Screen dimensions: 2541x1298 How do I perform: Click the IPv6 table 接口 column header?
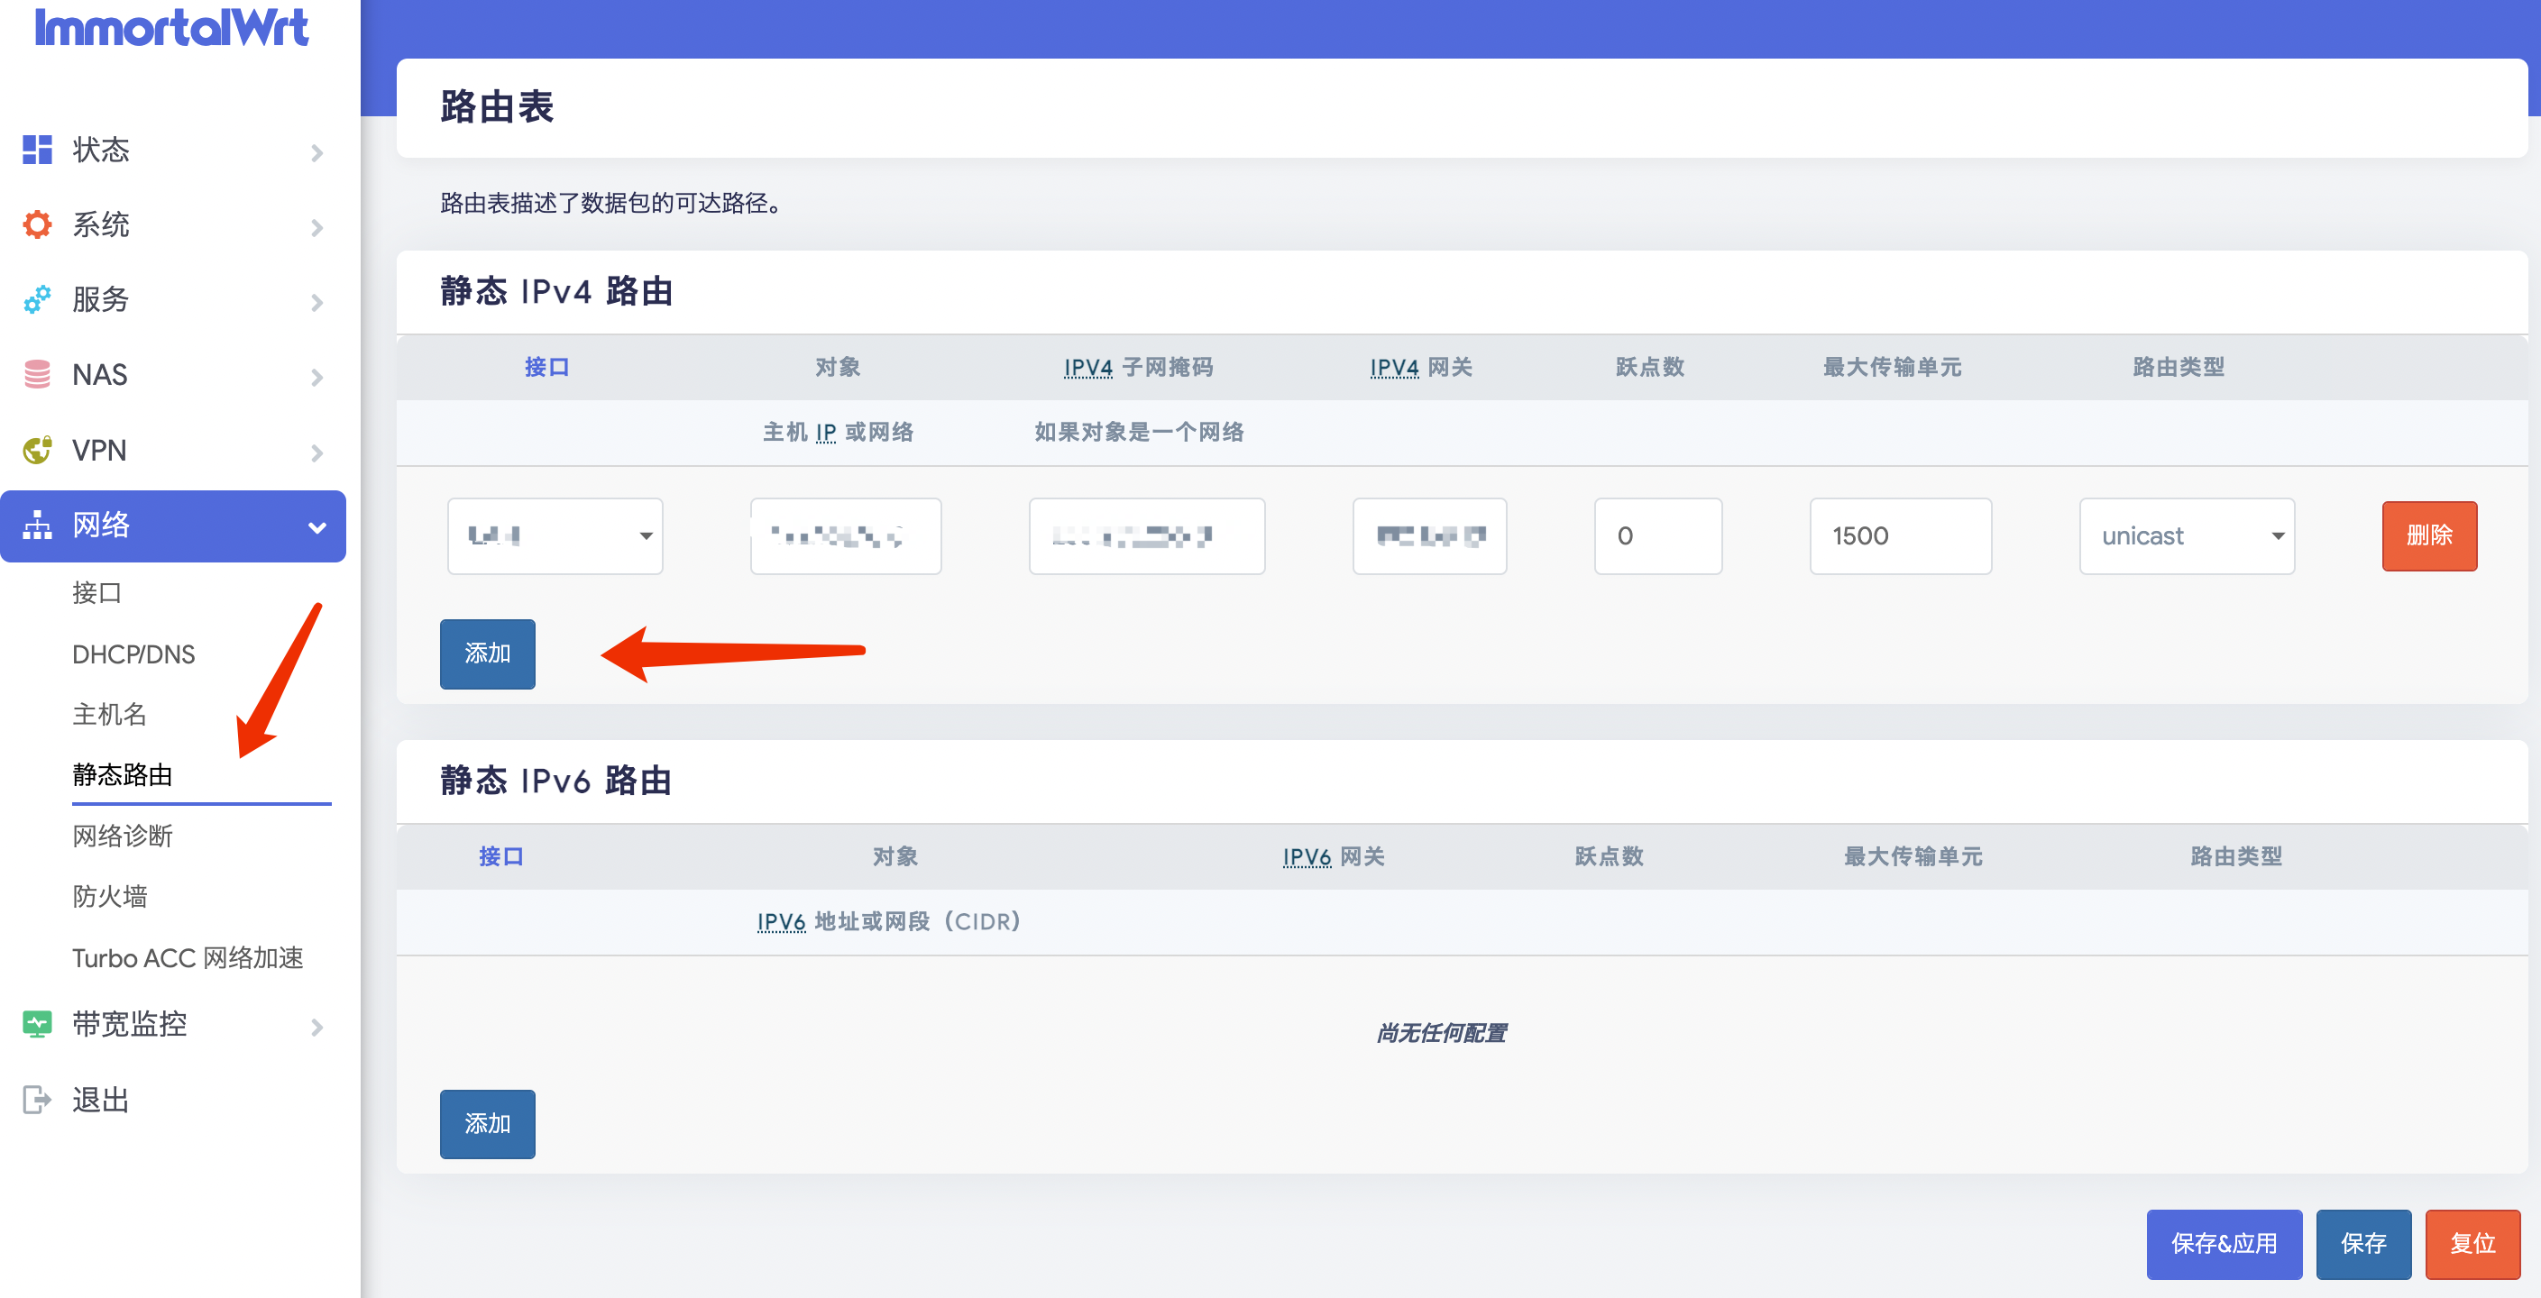click(x=501, y=857)
